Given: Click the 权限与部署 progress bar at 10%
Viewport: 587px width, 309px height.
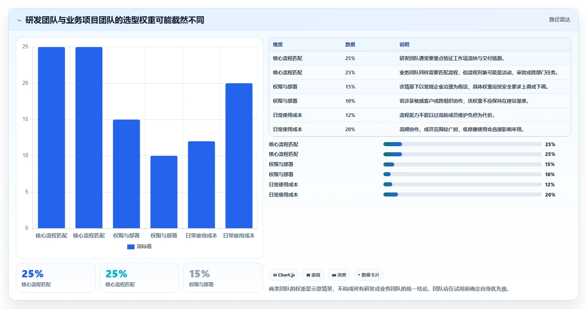Looking at the screenshot, I should coord(462,175).
